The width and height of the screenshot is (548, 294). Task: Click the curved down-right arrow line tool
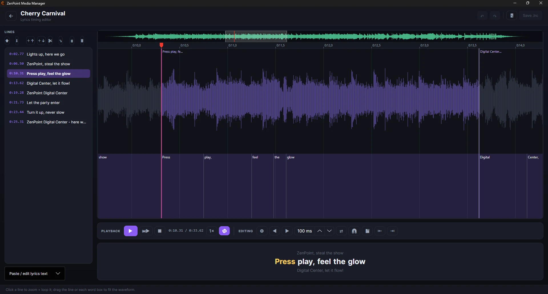click(x=61, y=41)
